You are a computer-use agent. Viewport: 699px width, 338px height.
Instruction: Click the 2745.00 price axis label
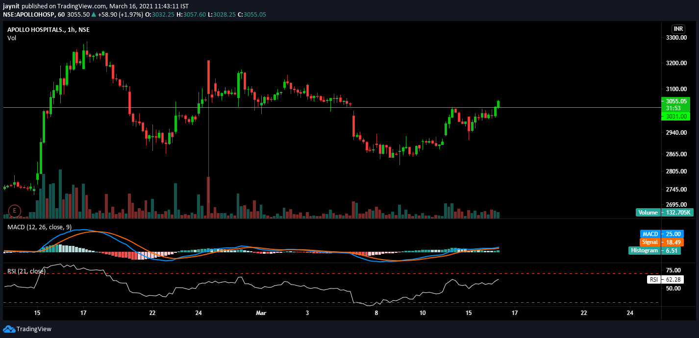[x=676, y=190]
